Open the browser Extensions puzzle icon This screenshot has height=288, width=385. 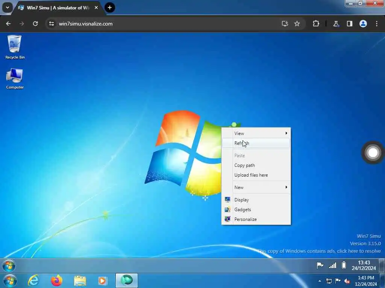[x=316, y=24]
